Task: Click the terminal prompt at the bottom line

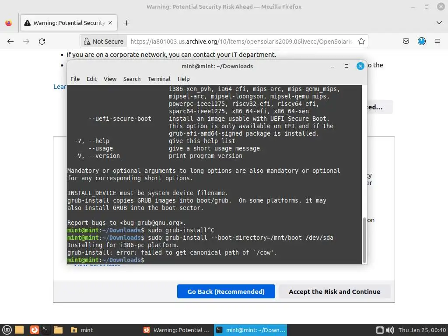Action: (x=106, y=260)
